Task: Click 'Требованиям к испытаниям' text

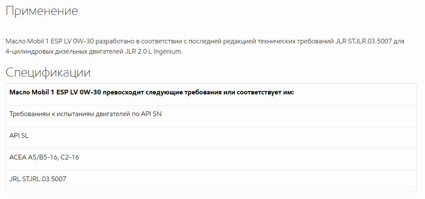Action: [x=52, y=114]
